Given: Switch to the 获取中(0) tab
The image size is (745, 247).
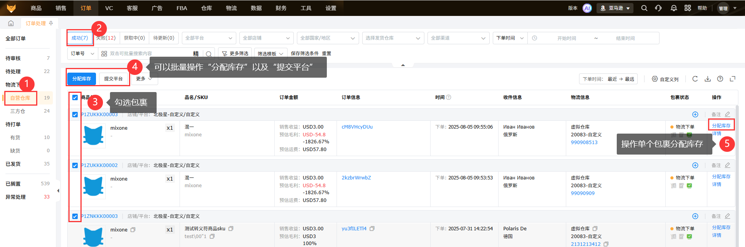Looking at the screenshot, I should point(134,38).
